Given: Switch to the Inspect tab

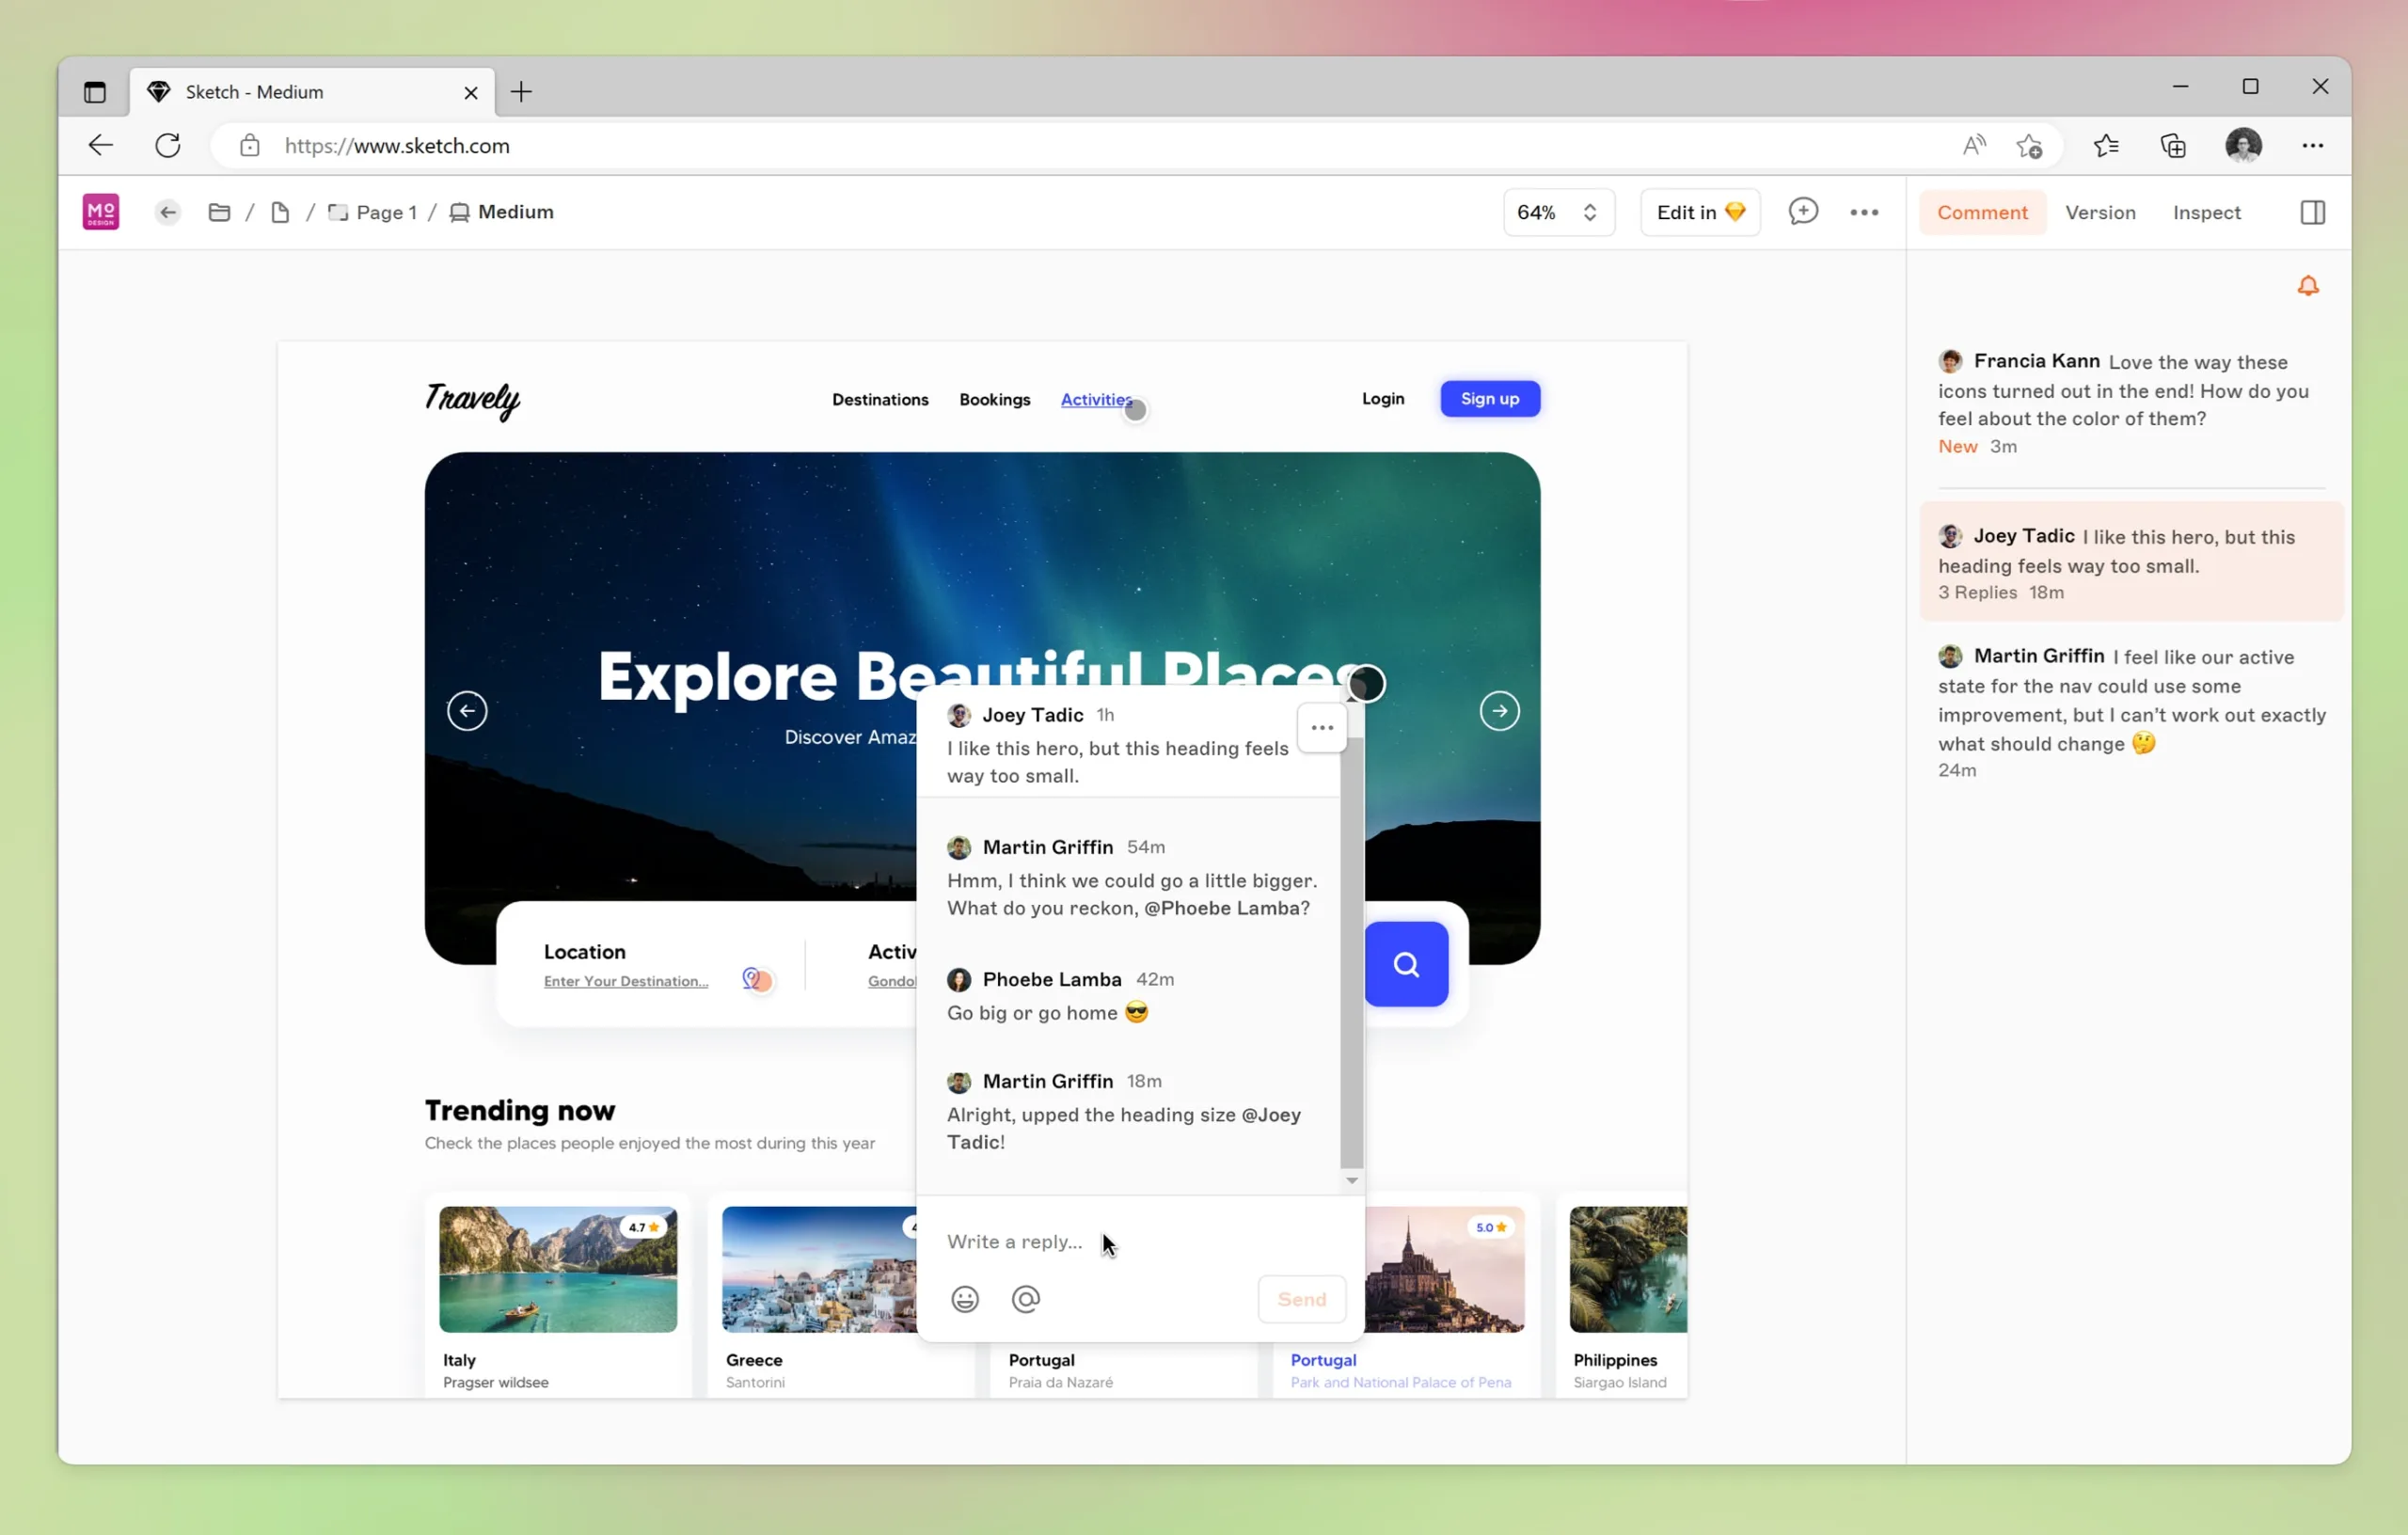Looking at the screenshot, I should tap(2206, 212).
